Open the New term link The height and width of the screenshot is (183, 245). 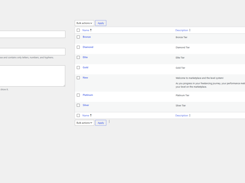(85, 78)
